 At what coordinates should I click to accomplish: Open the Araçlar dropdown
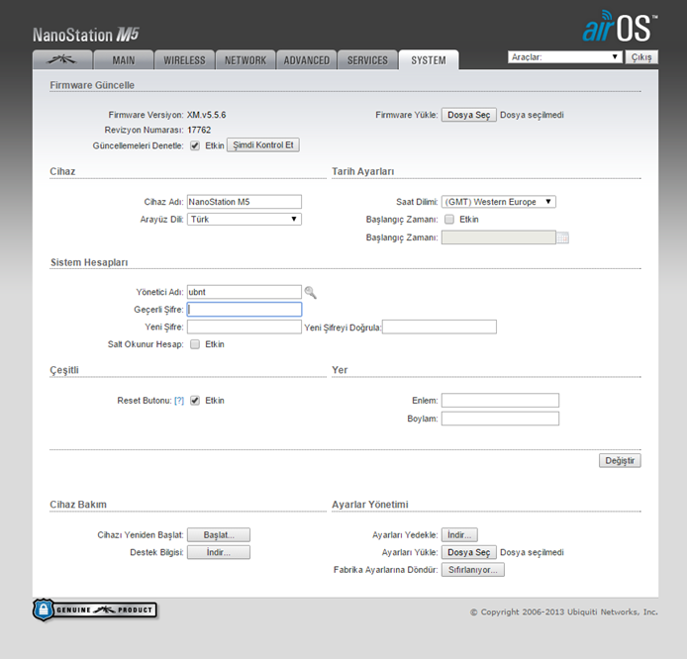(565, 57)
